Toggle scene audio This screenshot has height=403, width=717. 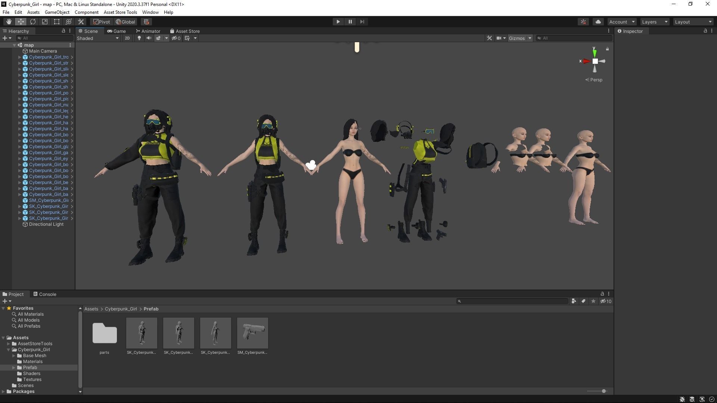click(149, 38)
